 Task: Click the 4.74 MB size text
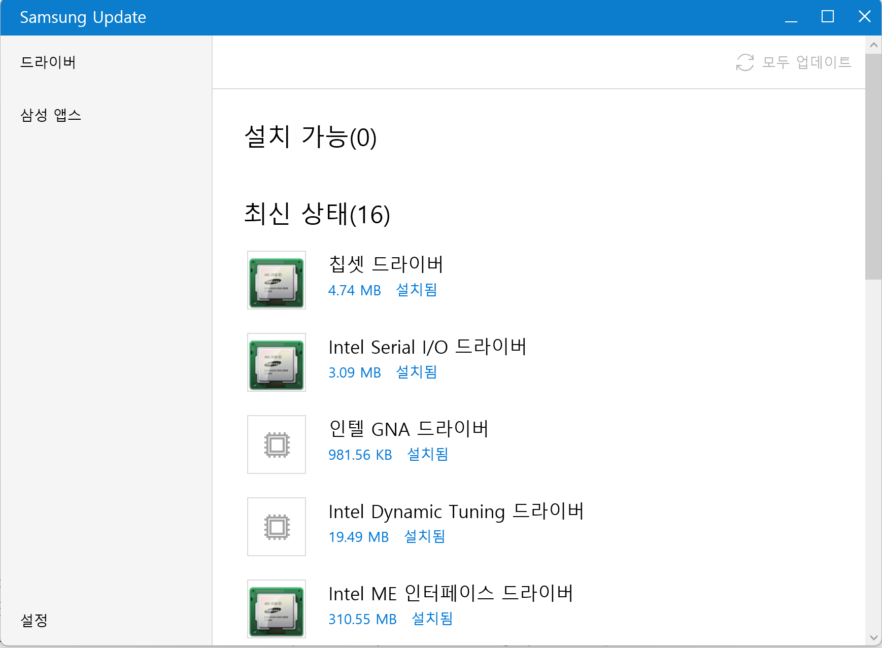click(355, 290)
